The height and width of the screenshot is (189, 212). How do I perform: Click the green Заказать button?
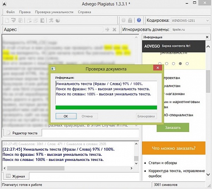173,128
